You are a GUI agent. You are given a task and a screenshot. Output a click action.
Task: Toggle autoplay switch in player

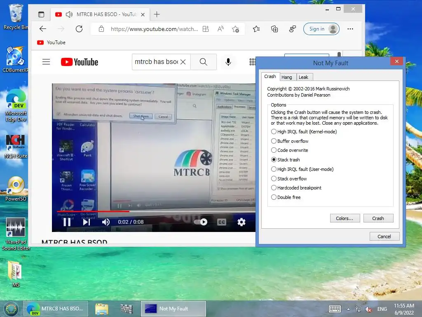201,222
